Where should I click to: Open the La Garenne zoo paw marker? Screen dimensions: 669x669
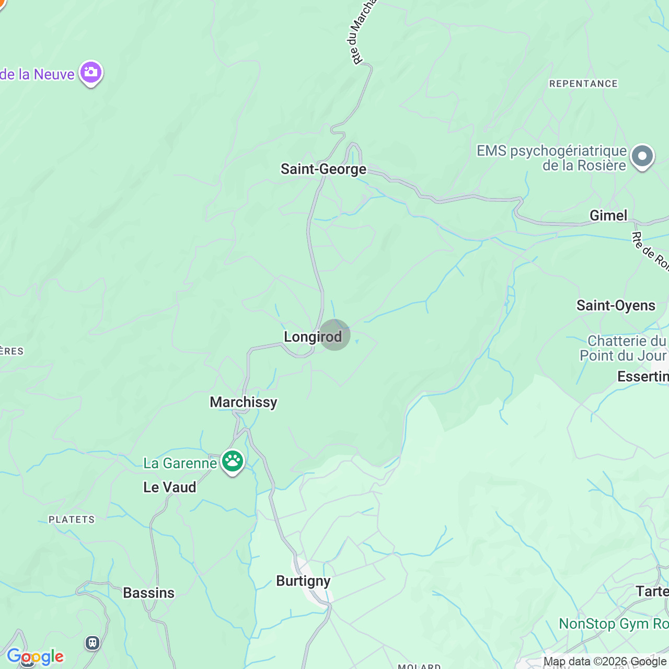233,462
